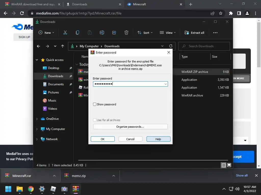Open the password history dropdown arrow

tap(165, 84)
